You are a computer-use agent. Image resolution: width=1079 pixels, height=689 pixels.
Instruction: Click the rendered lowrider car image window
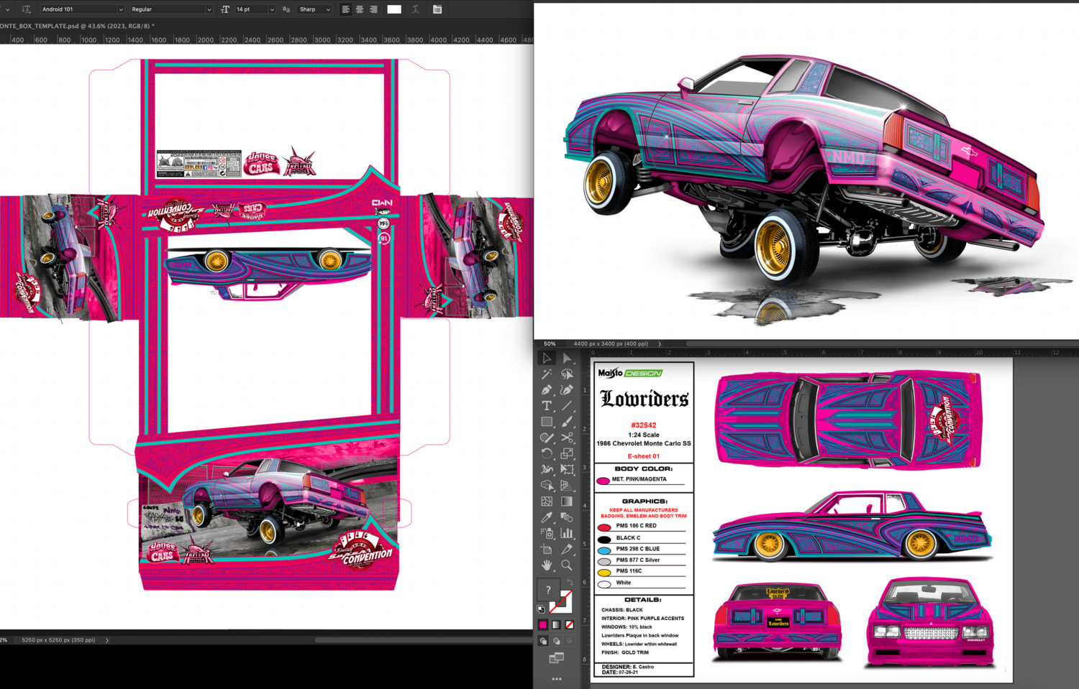806,170
